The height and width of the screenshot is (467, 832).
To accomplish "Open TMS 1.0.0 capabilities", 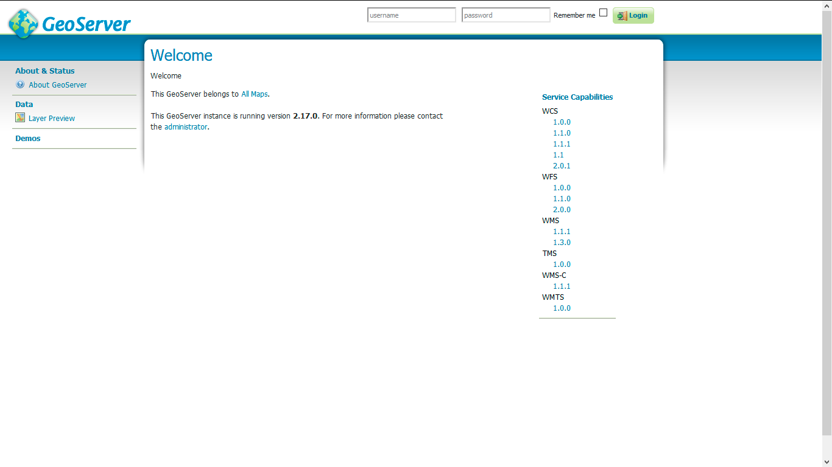I will (x=562, y=265).
